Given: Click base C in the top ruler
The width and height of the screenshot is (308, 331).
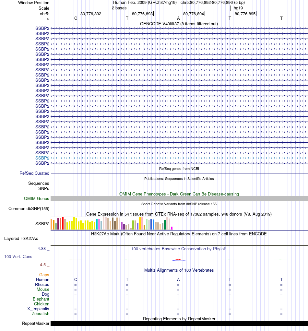Looking at the screenshot, I should [76, 18].
